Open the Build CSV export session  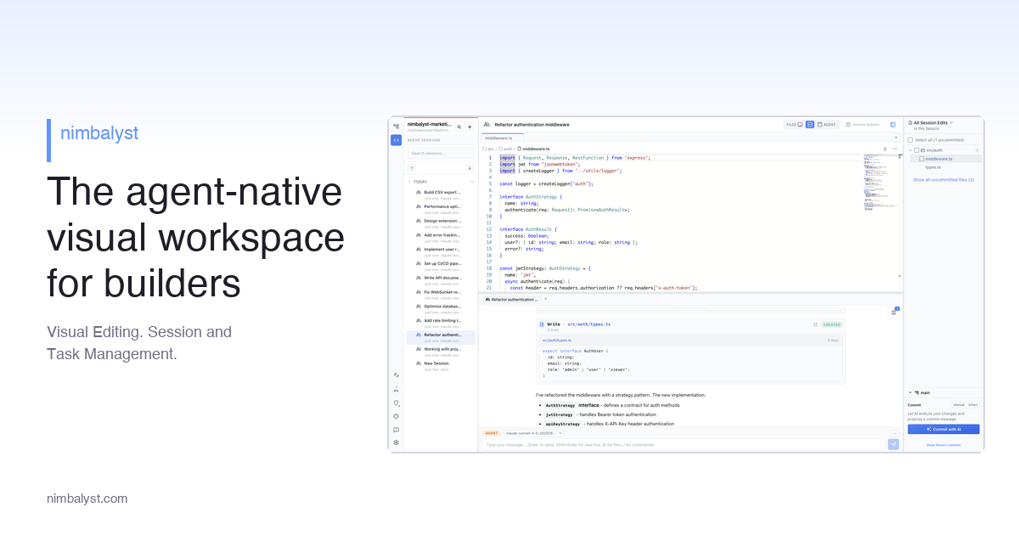(x=442, y=193)
